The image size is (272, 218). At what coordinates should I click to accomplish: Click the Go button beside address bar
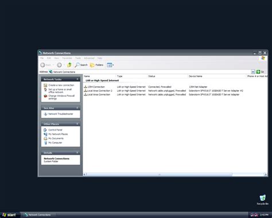[260, 72]
